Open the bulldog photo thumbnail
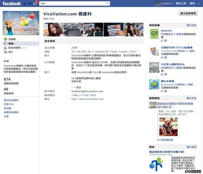203x174 pixels. pos(168,127)
